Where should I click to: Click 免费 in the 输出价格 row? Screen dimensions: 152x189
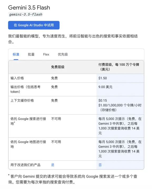pyautogui.click(x=54, y=87)
